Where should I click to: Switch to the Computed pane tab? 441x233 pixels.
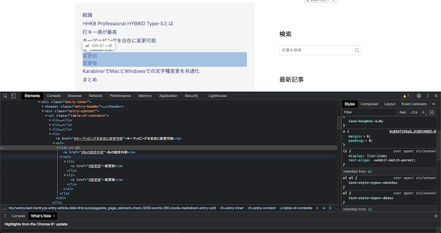click(x=369, y=104)
